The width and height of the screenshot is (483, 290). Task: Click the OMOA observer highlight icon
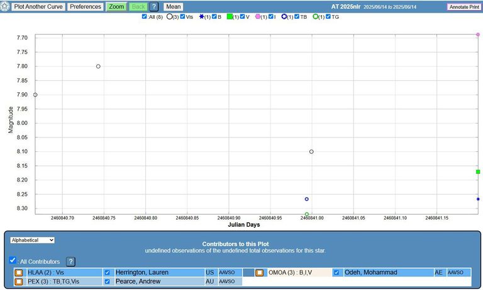coord(259,273)
